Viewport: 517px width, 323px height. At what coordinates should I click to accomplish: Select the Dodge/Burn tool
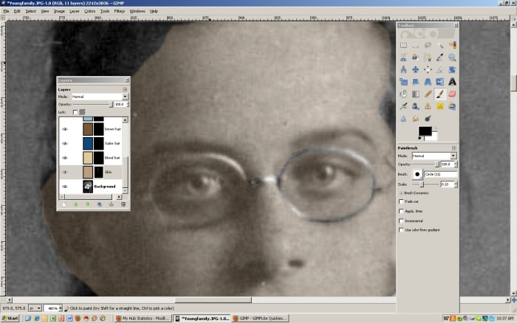pos(428,119)
